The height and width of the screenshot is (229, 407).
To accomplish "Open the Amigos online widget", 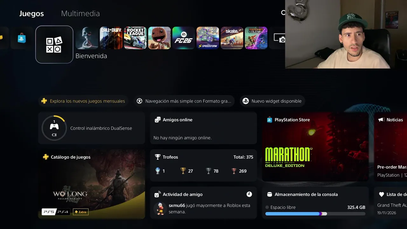I will click(x=203, y=128).
